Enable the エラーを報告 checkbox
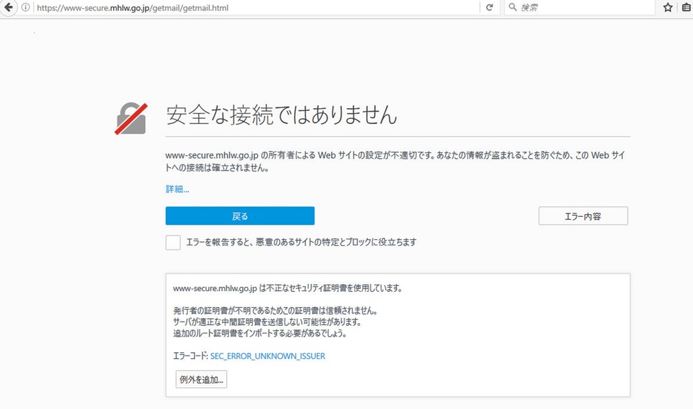The height and width of the screenshot is (409, 693). pos(173,242)
